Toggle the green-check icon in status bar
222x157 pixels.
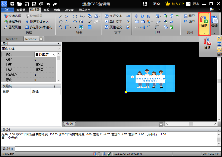[x=109, y=154]
